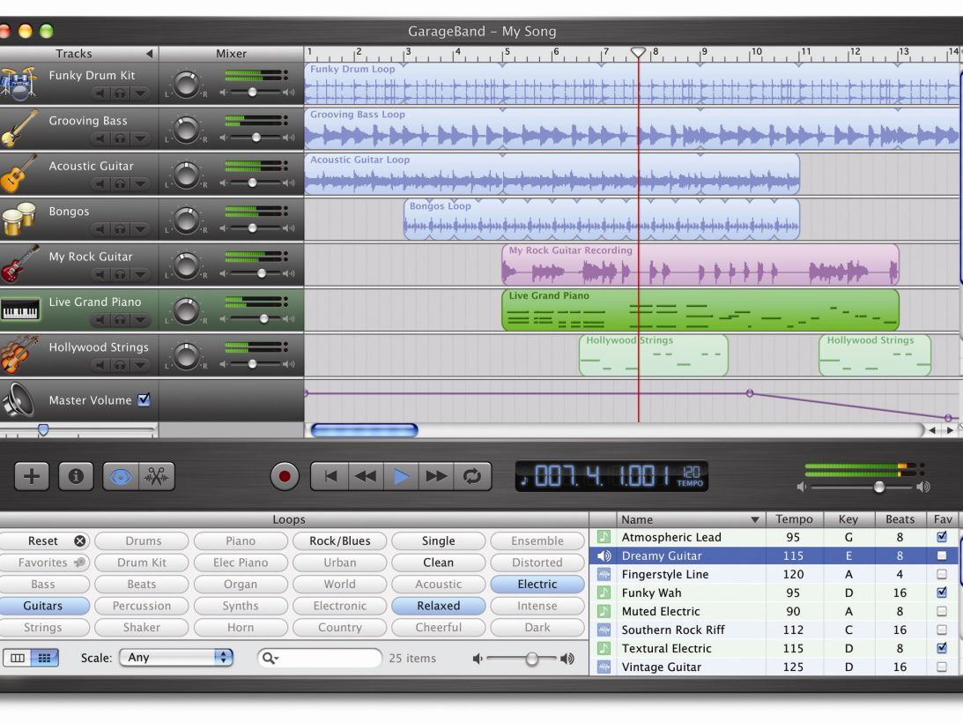Select the Single keyword button

click(x=439, y=541)
